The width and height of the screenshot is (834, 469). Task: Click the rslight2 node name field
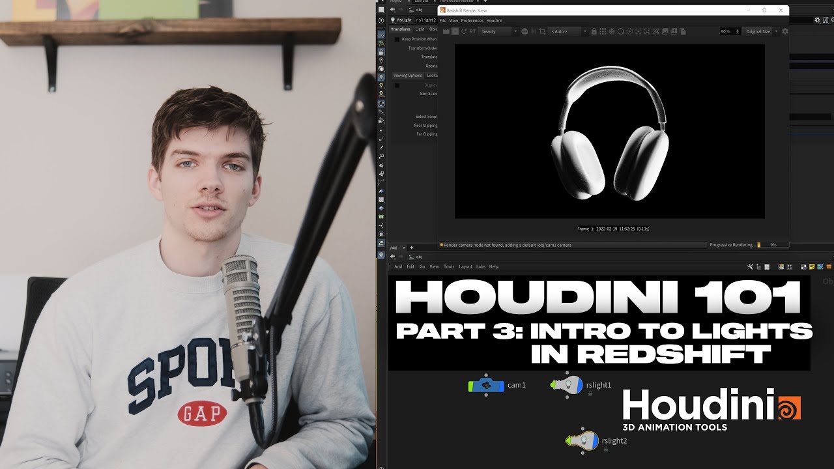(425, 20)
